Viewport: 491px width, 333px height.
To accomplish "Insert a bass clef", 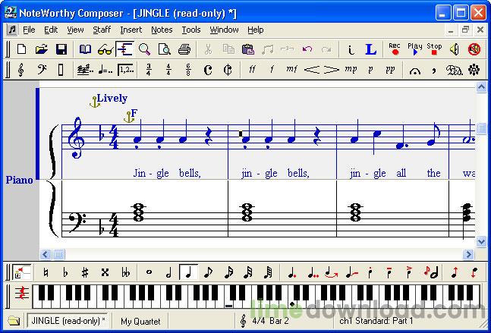I will tap(41, 70).
